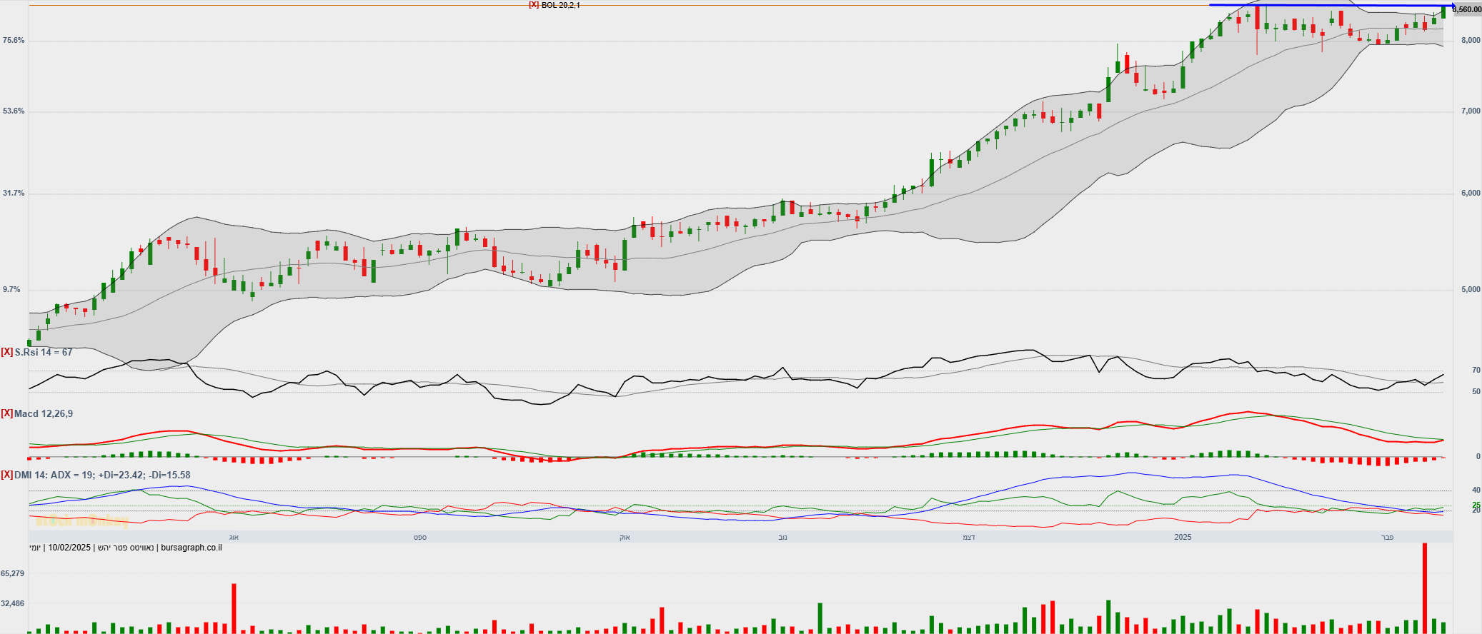Image resolution: width=1482 pixels, height=634 pixels.
Task: Click the 'Macd 12,26,9' indicator label
Action: pos(44,413)
